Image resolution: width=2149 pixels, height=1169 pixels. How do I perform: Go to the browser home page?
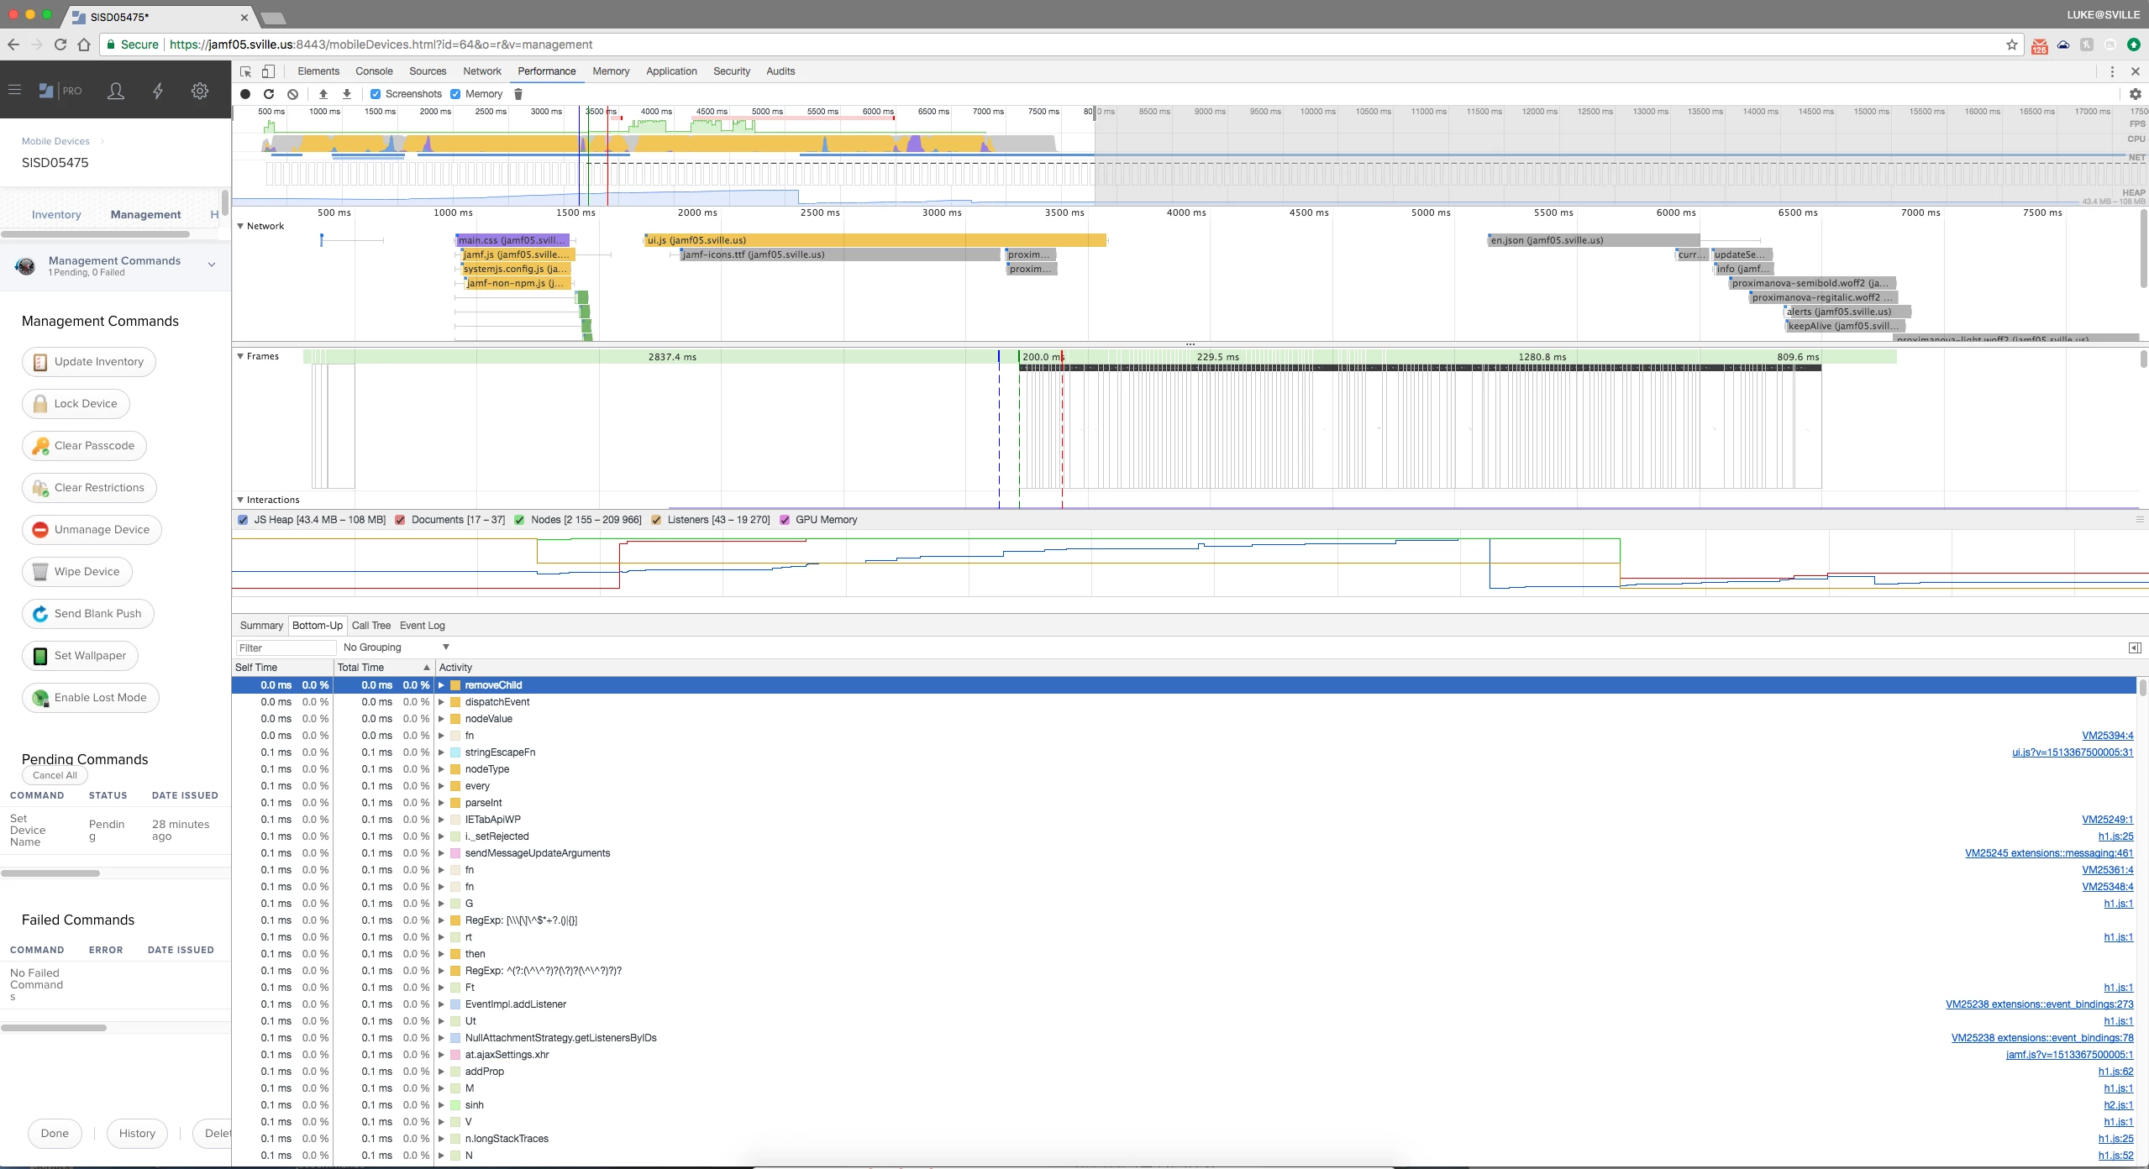pos(84,45)
